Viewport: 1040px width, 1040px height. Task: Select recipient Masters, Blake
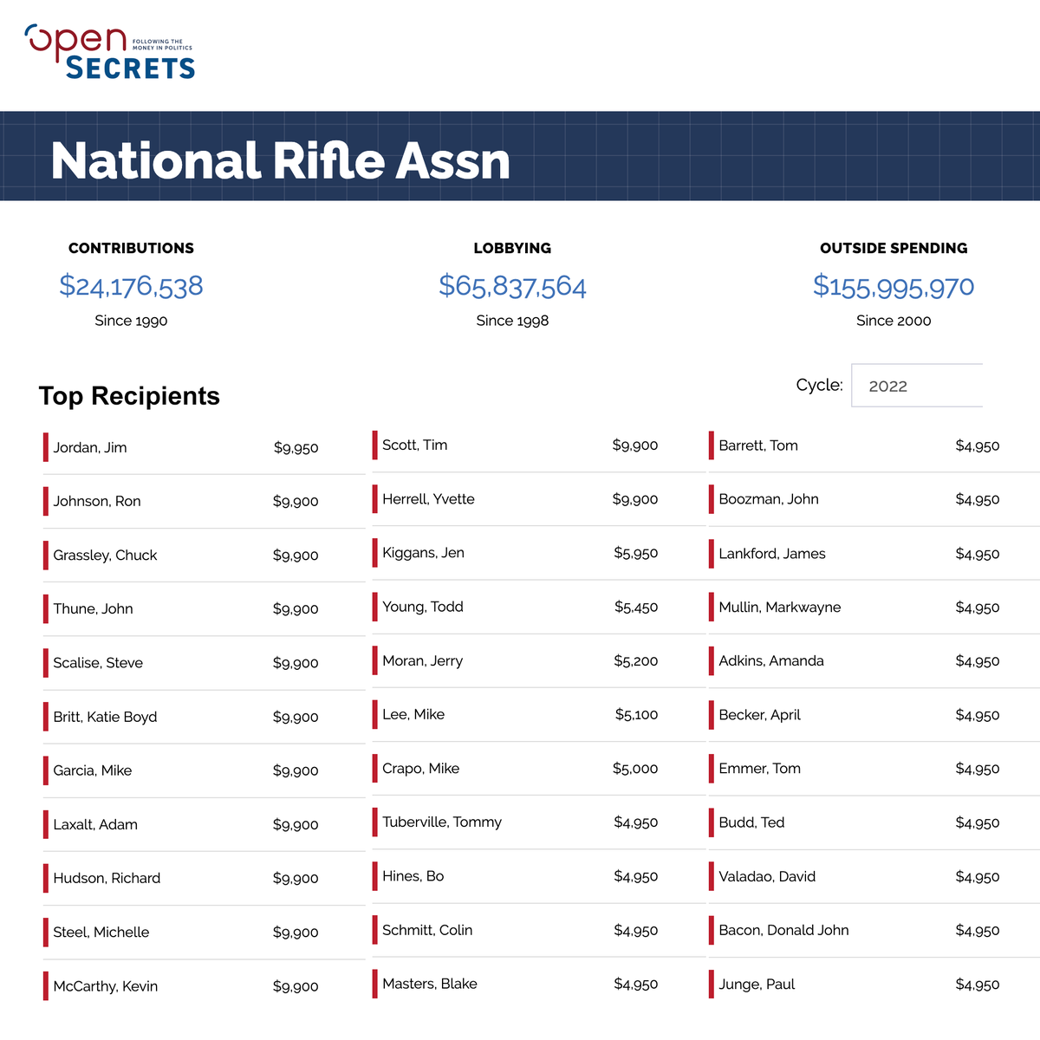click(x=430, y=984)
